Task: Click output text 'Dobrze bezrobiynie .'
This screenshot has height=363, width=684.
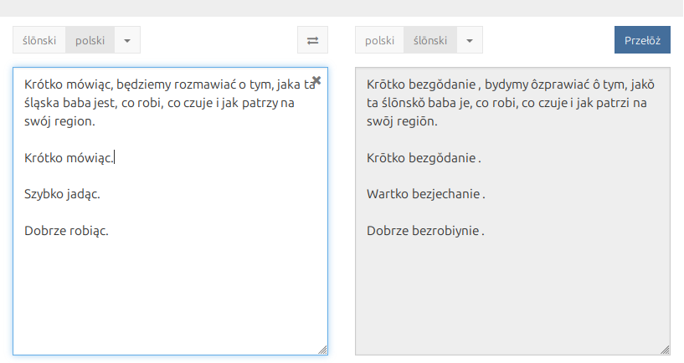Action: tap(425, 231)
